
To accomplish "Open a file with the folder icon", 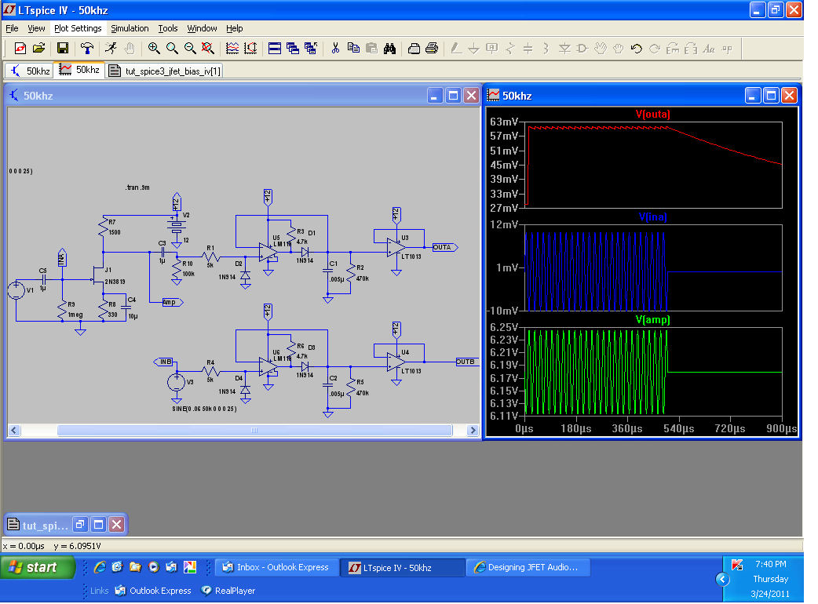I will (x=39, y=49).
